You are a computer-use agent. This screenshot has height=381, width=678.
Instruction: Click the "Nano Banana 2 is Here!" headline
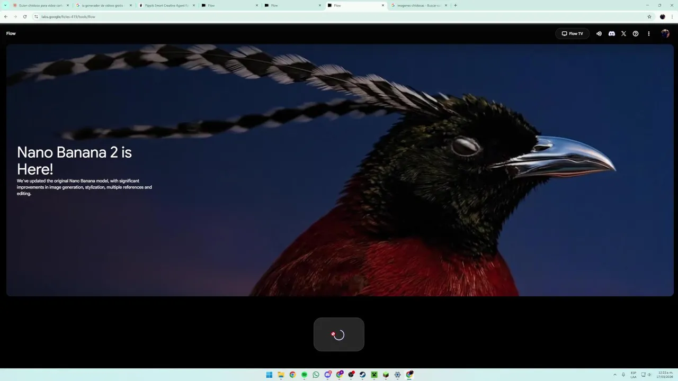tap(74, 160)
